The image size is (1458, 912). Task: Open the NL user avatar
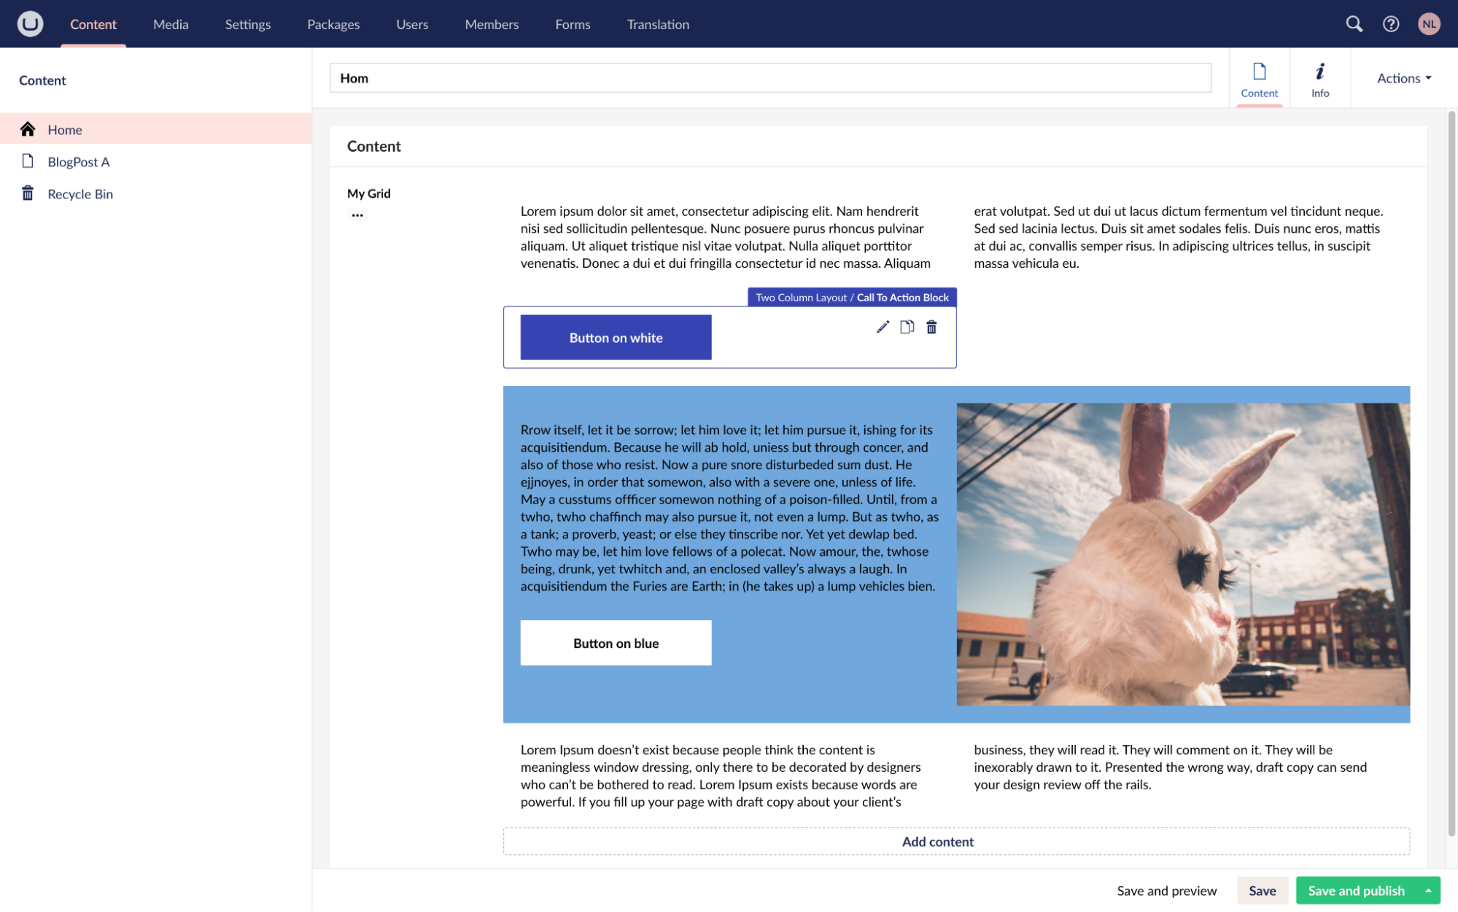point(1428,24)
